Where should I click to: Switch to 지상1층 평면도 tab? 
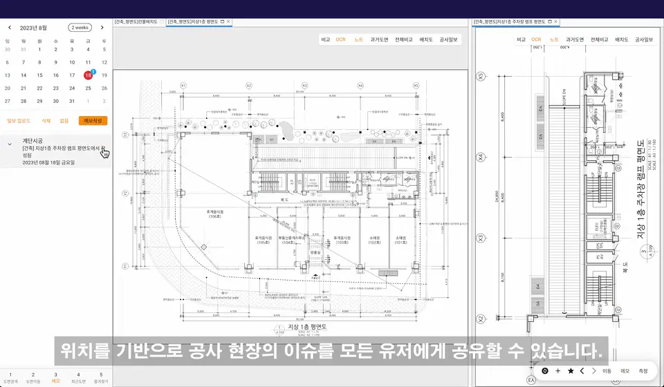[193, 21]
